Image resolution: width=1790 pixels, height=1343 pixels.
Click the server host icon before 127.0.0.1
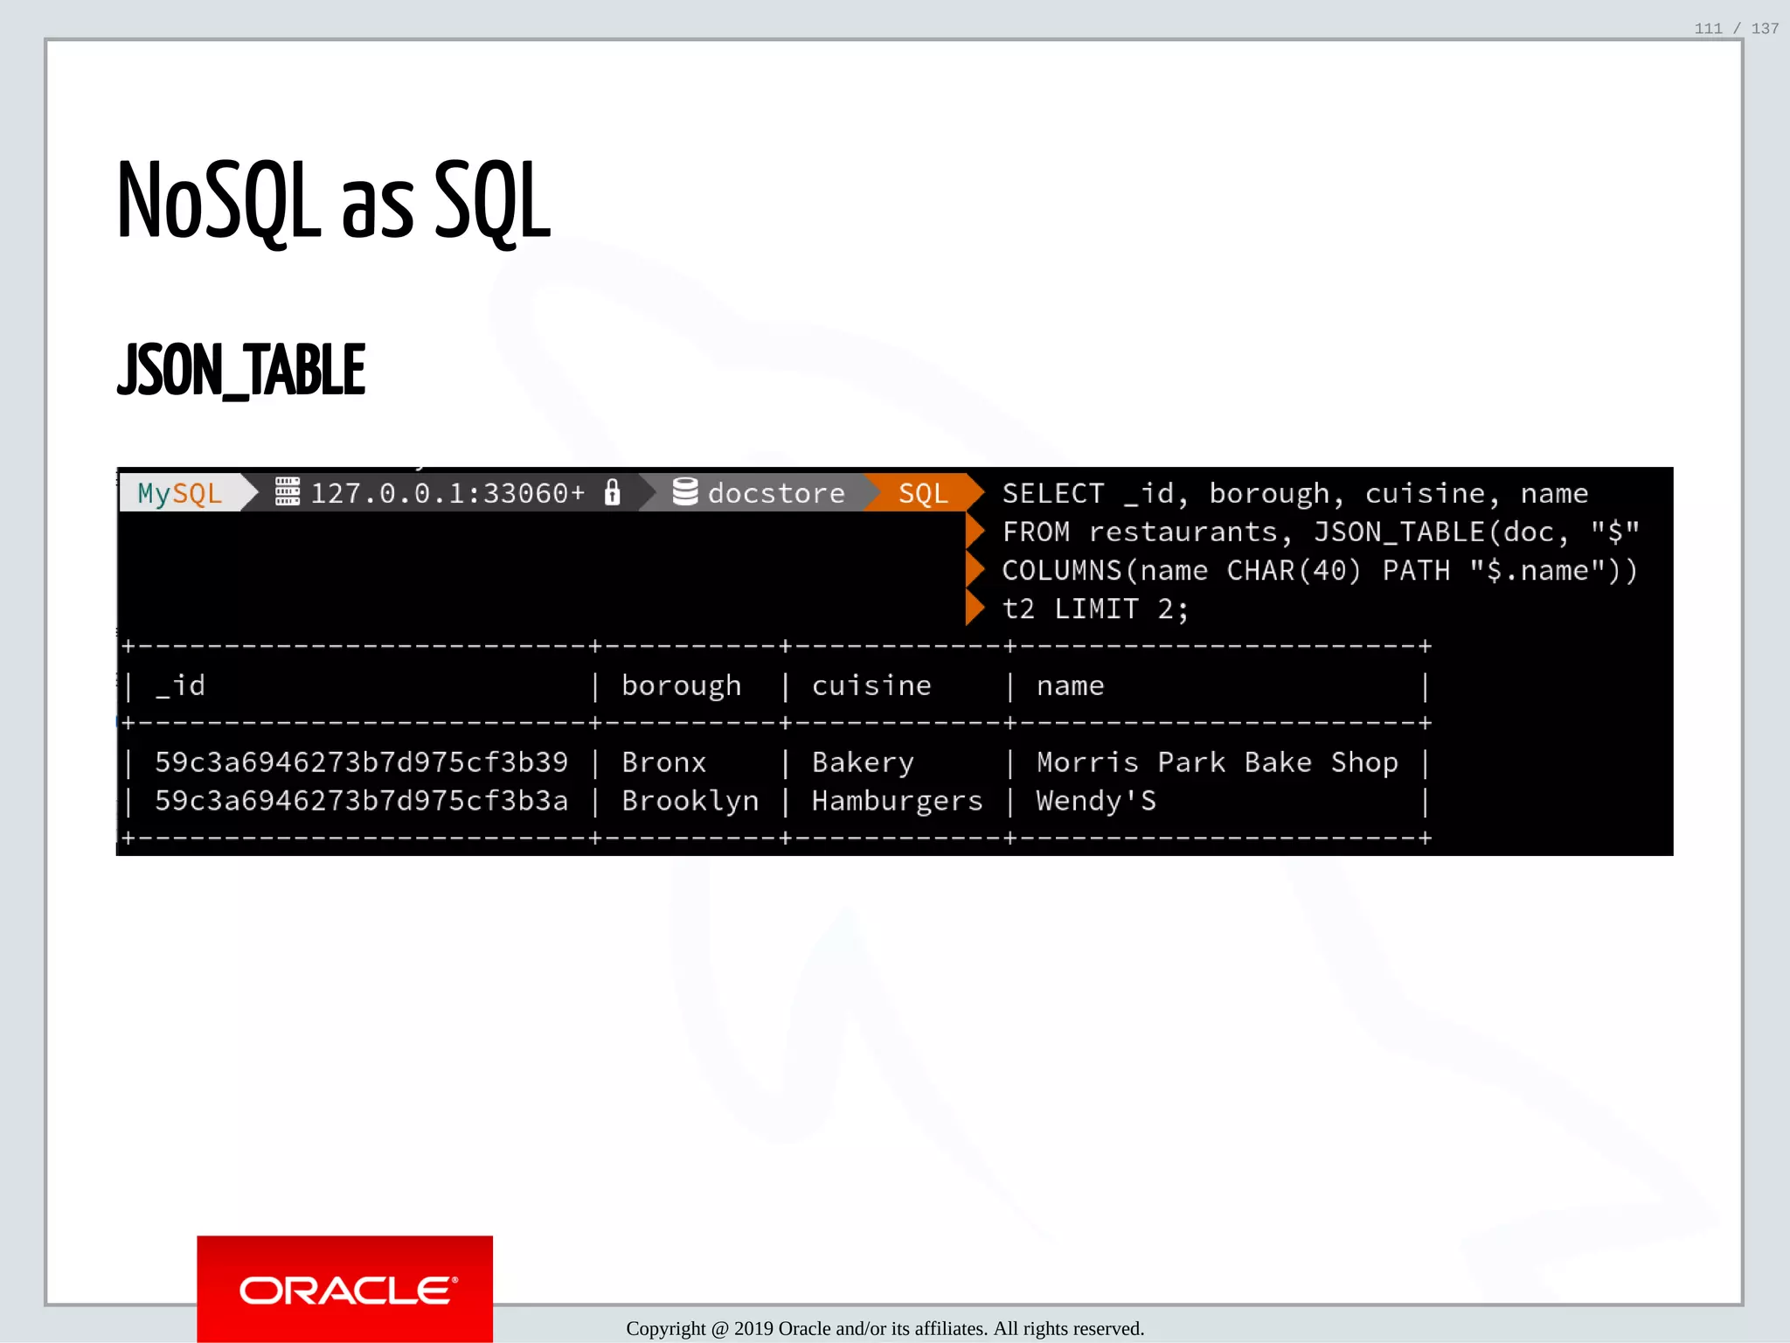pyautogui.click(x=288, y=491)
